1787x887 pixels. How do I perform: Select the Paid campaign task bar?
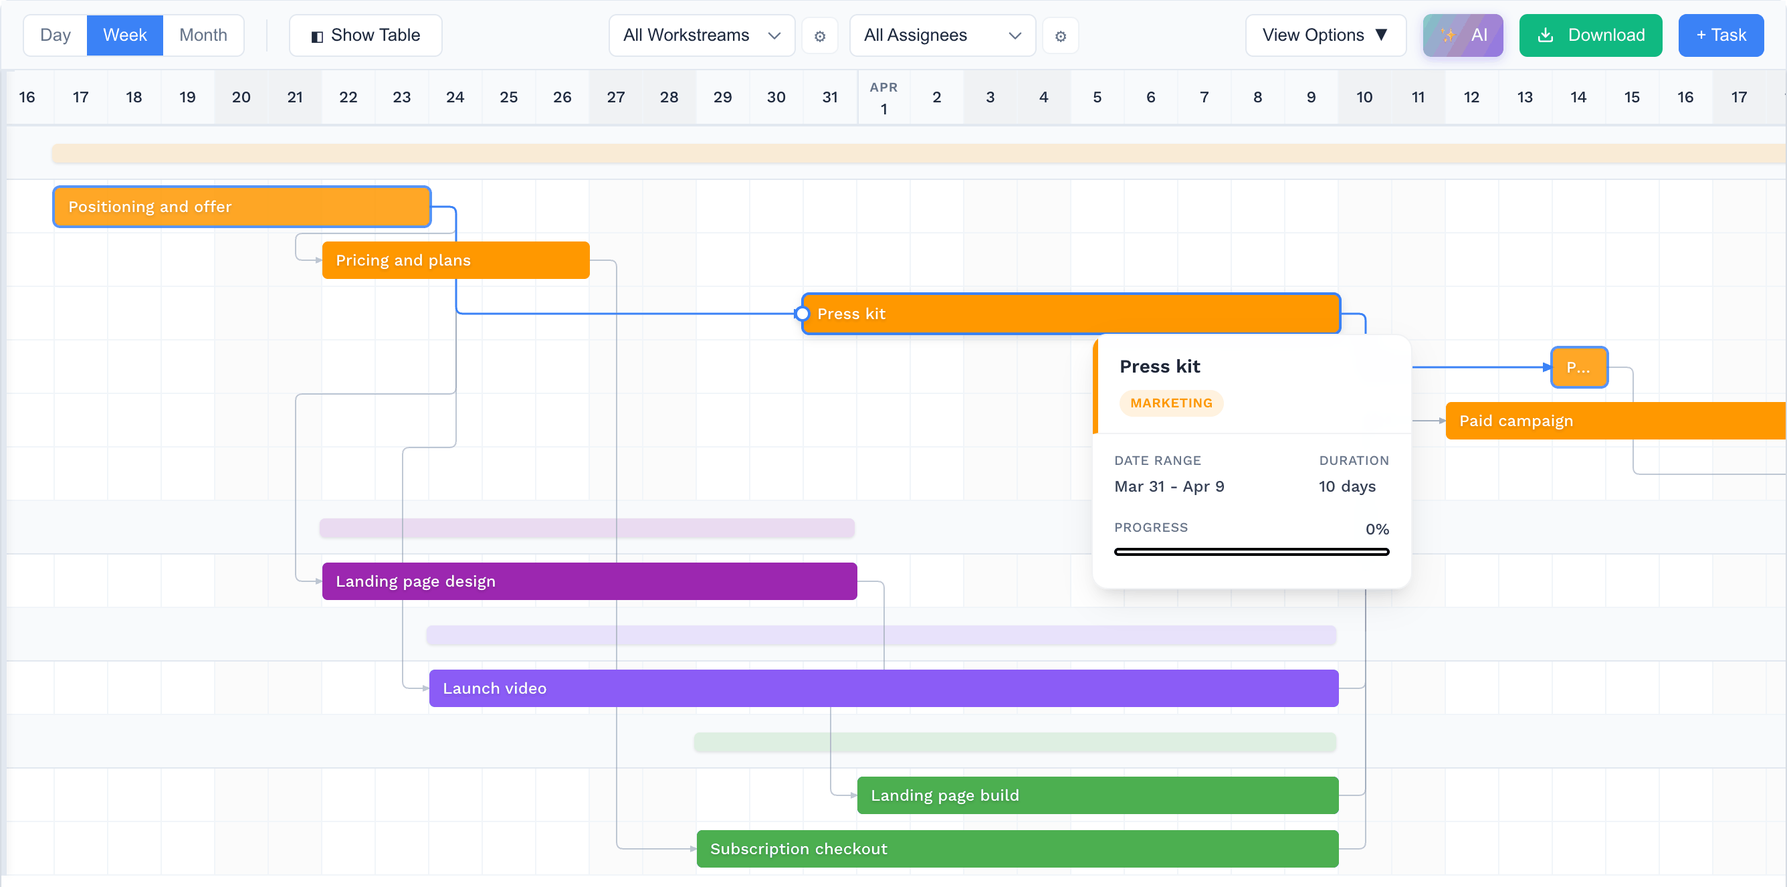point(1615,421)
